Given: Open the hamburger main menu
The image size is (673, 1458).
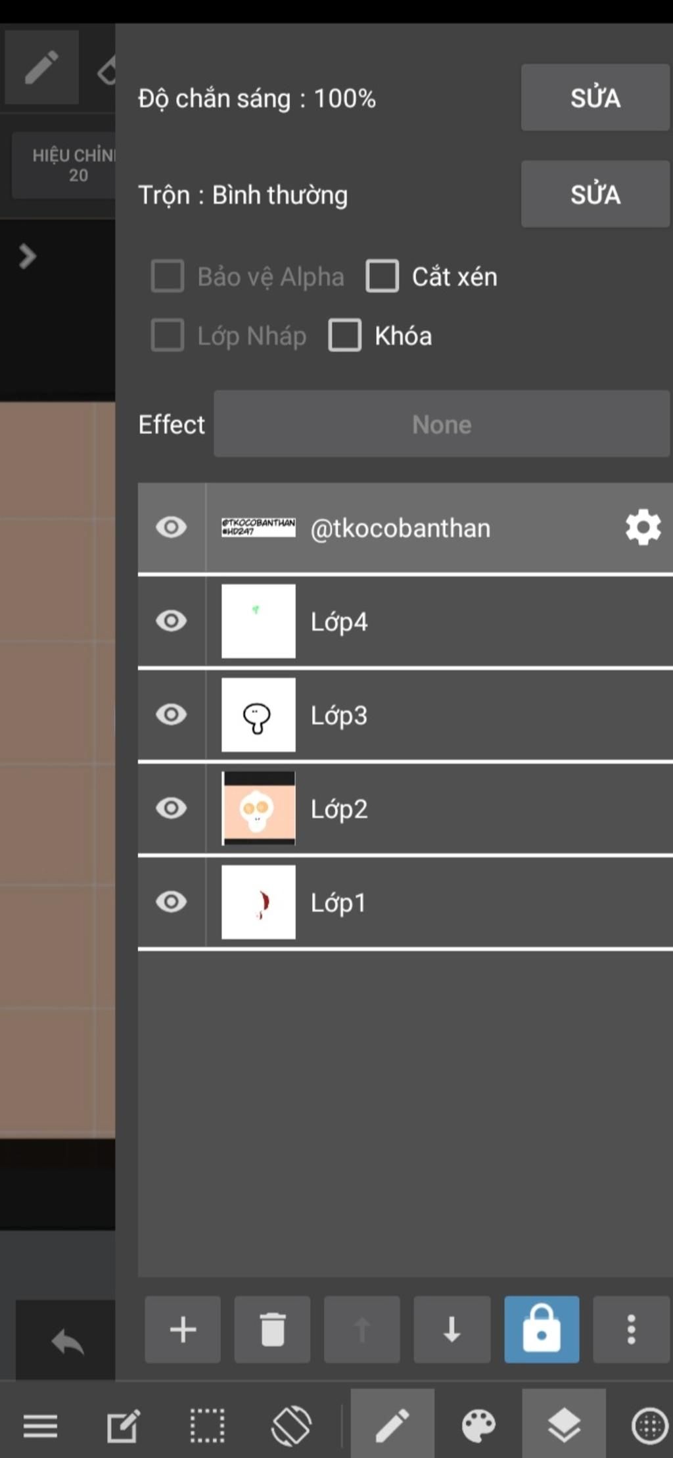Looking at the screenshot, I should click(40, 1426).
